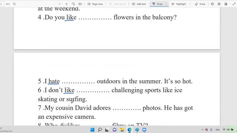Switch the ENG input language
Image resolution: width=237 pixels, height=133 pixels.
pyautogui.click(x=218, y=130)
